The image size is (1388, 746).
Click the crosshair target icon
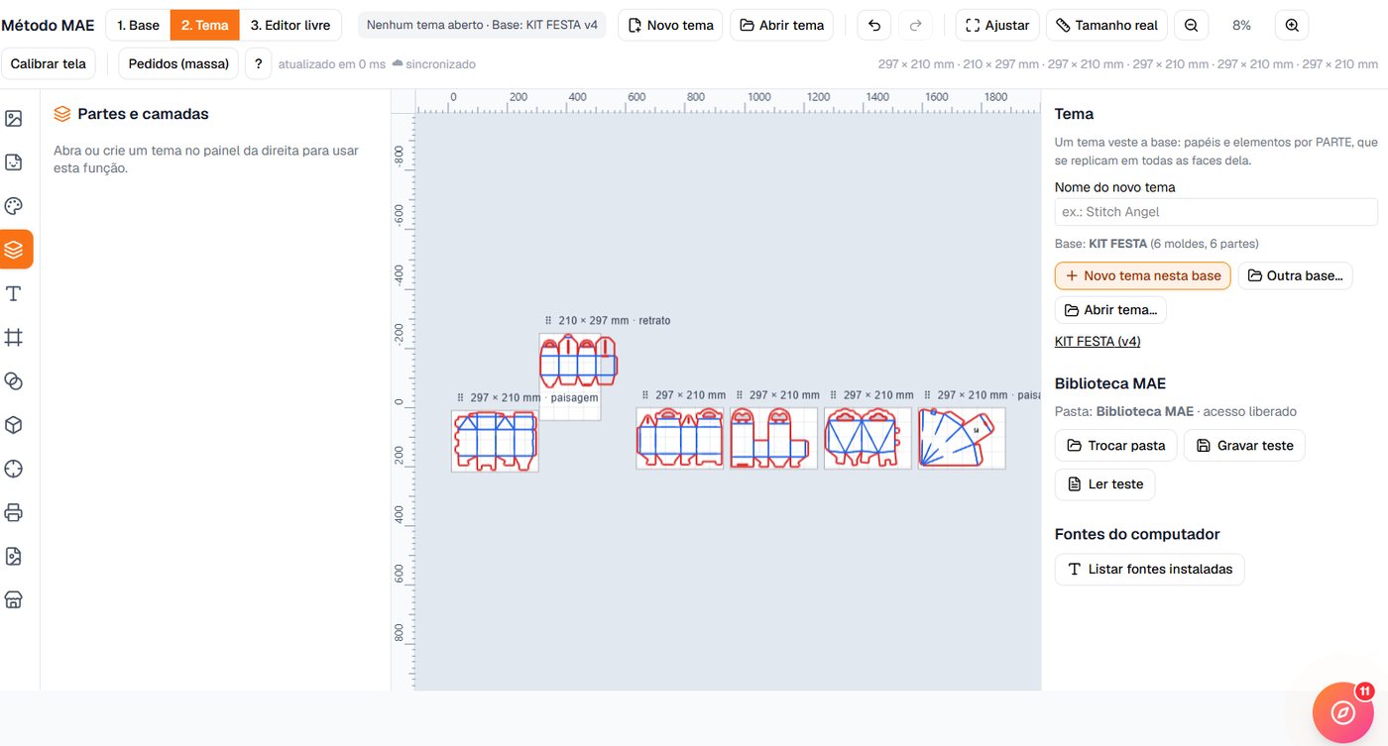pos(14,469)
